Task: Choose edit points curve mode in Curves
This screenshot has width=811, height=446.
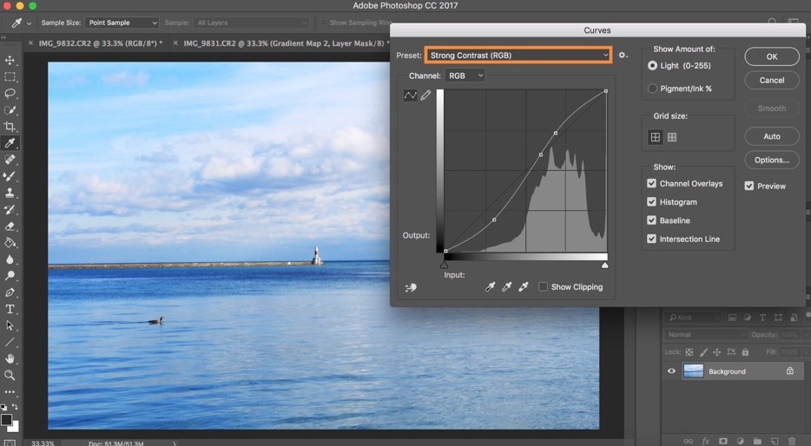Action: pos(410,95)
